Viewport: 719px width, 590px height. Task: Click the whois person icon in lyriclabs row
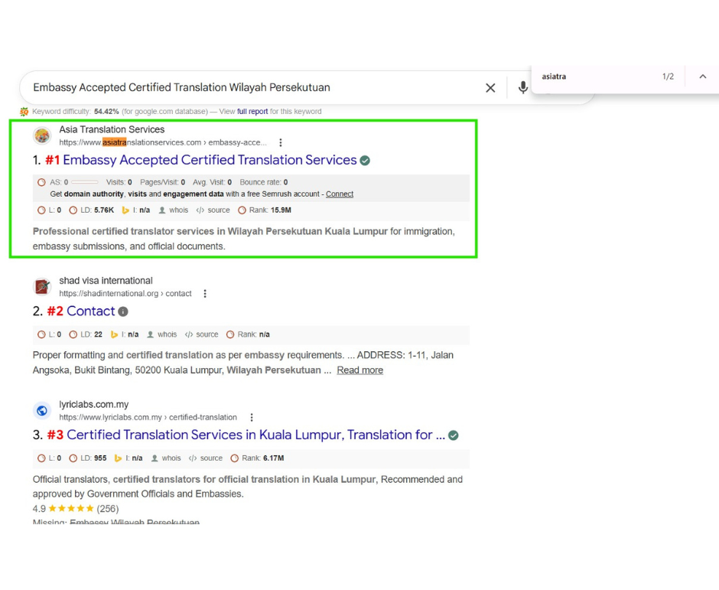[x=155, y=458]
